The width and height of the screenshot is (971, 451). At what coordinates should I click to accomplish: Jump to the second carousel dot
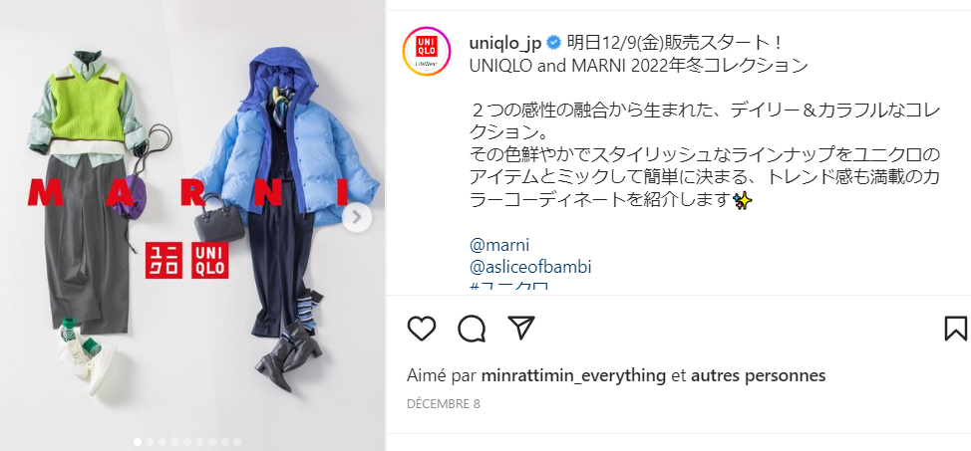pos(150,442)
